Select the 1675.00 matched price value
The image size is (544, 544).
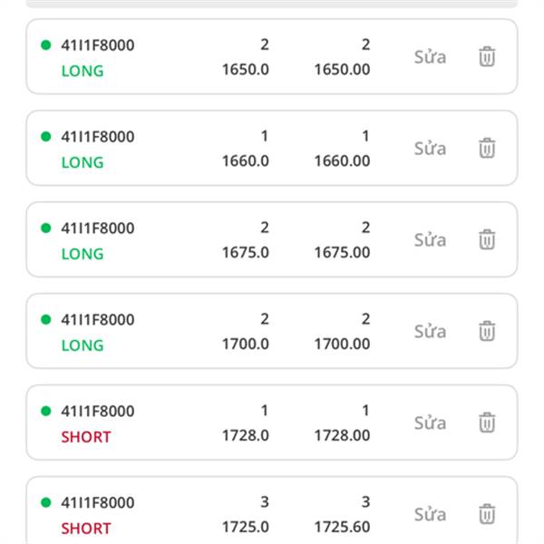[342, 253]
